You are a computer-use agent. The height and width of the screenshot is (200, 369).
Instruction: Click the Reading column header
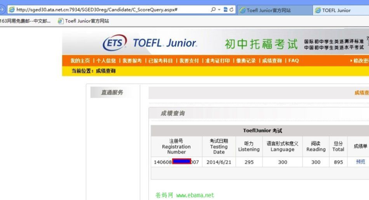pos(316,146)
